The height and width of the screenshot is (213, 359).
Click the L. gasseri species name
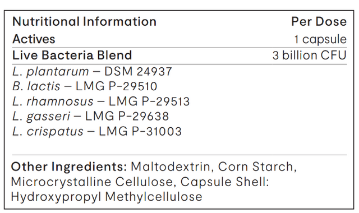point(41,117)
